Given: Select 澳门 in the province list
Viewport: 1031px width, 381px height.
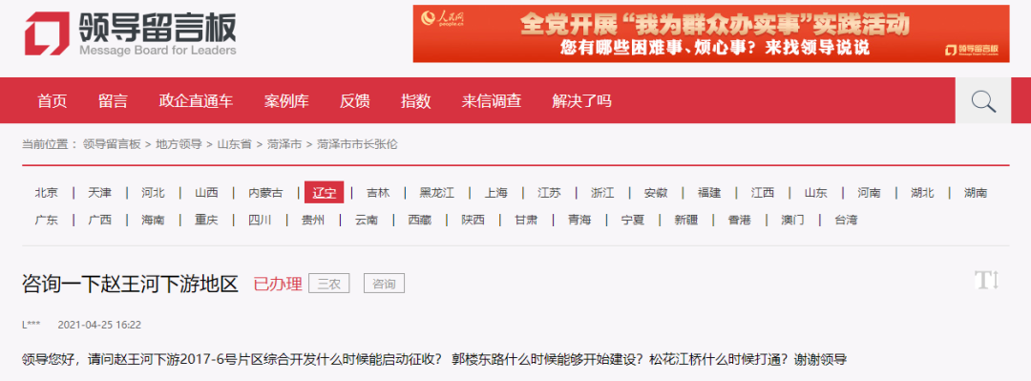Looking at the screenshot, I should (792, 220).
